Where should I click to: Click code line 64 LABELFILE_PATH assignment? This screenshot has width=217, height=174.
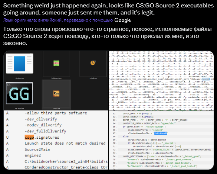point(149,123)
